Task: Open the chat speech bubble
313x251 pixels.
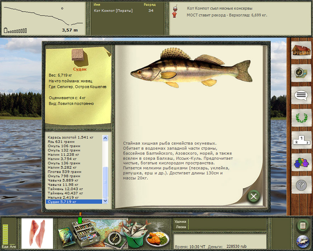Action: click(x=300, y=95)
